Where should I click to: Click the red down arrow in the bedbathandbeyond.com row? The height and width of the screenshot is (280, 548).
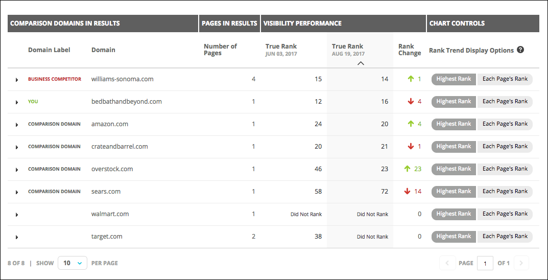(x=411, y=102)
